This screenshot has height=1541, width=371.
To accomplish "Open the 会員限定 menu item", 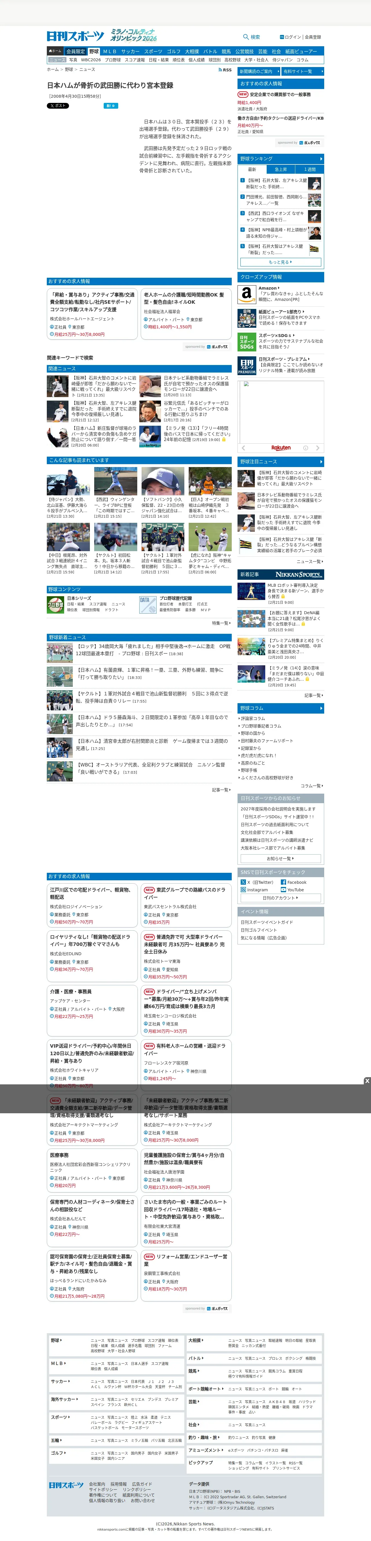I will point(76,51).
